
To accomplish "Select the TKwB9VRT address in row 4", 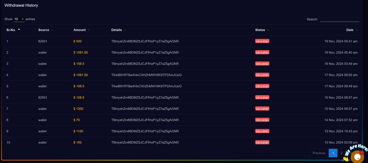I will point(146,75).
